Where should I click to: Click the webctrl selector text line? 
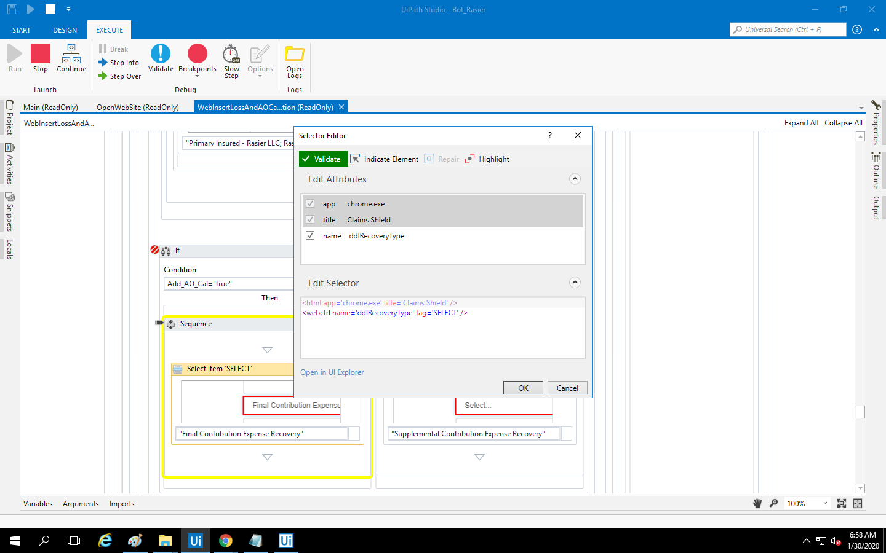click(385, 313)
